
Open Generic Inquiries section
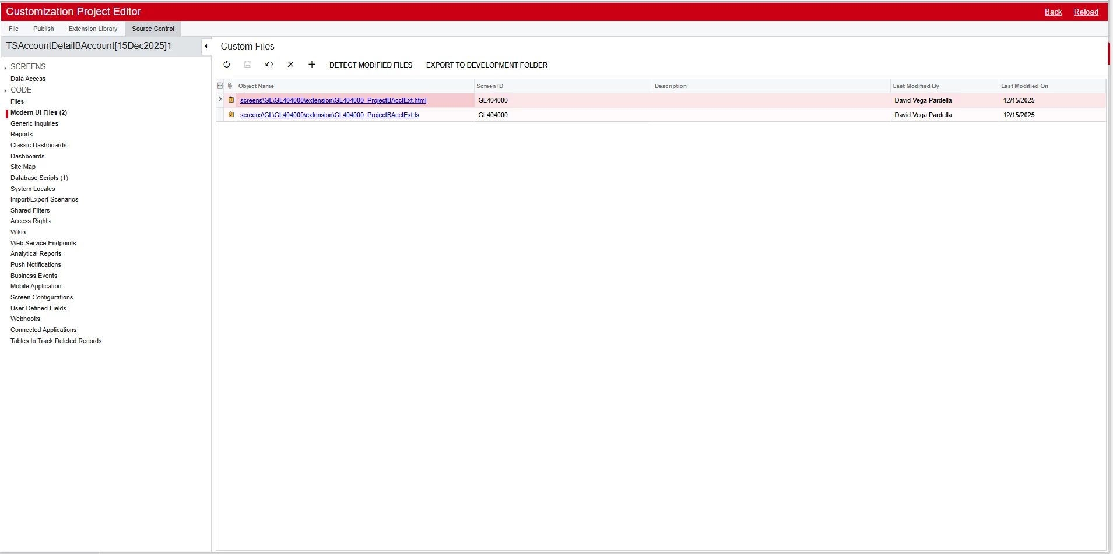click(x=34, y=123)
